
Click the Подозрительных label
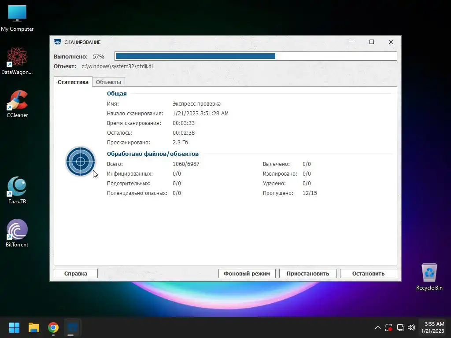click(129, 184)
